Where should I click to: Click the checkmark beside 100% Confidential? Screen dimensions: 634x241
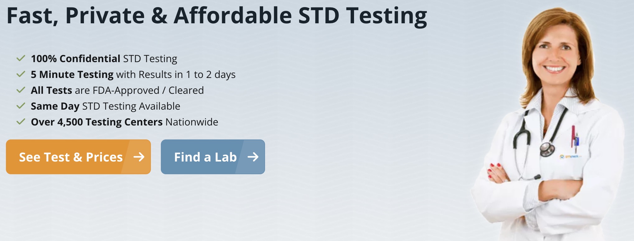(21, 58)
